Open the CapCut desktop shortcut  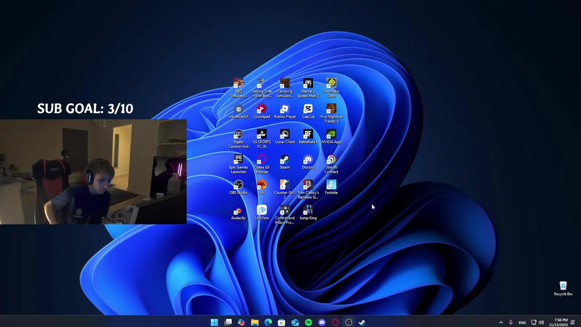(308, 112)
